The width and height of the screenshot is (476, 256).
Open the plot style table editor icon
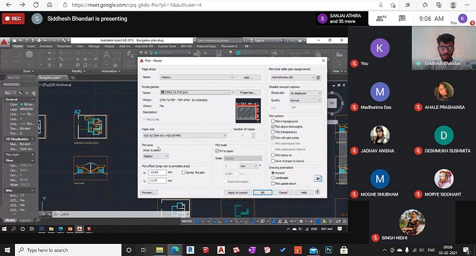point(318,77)
